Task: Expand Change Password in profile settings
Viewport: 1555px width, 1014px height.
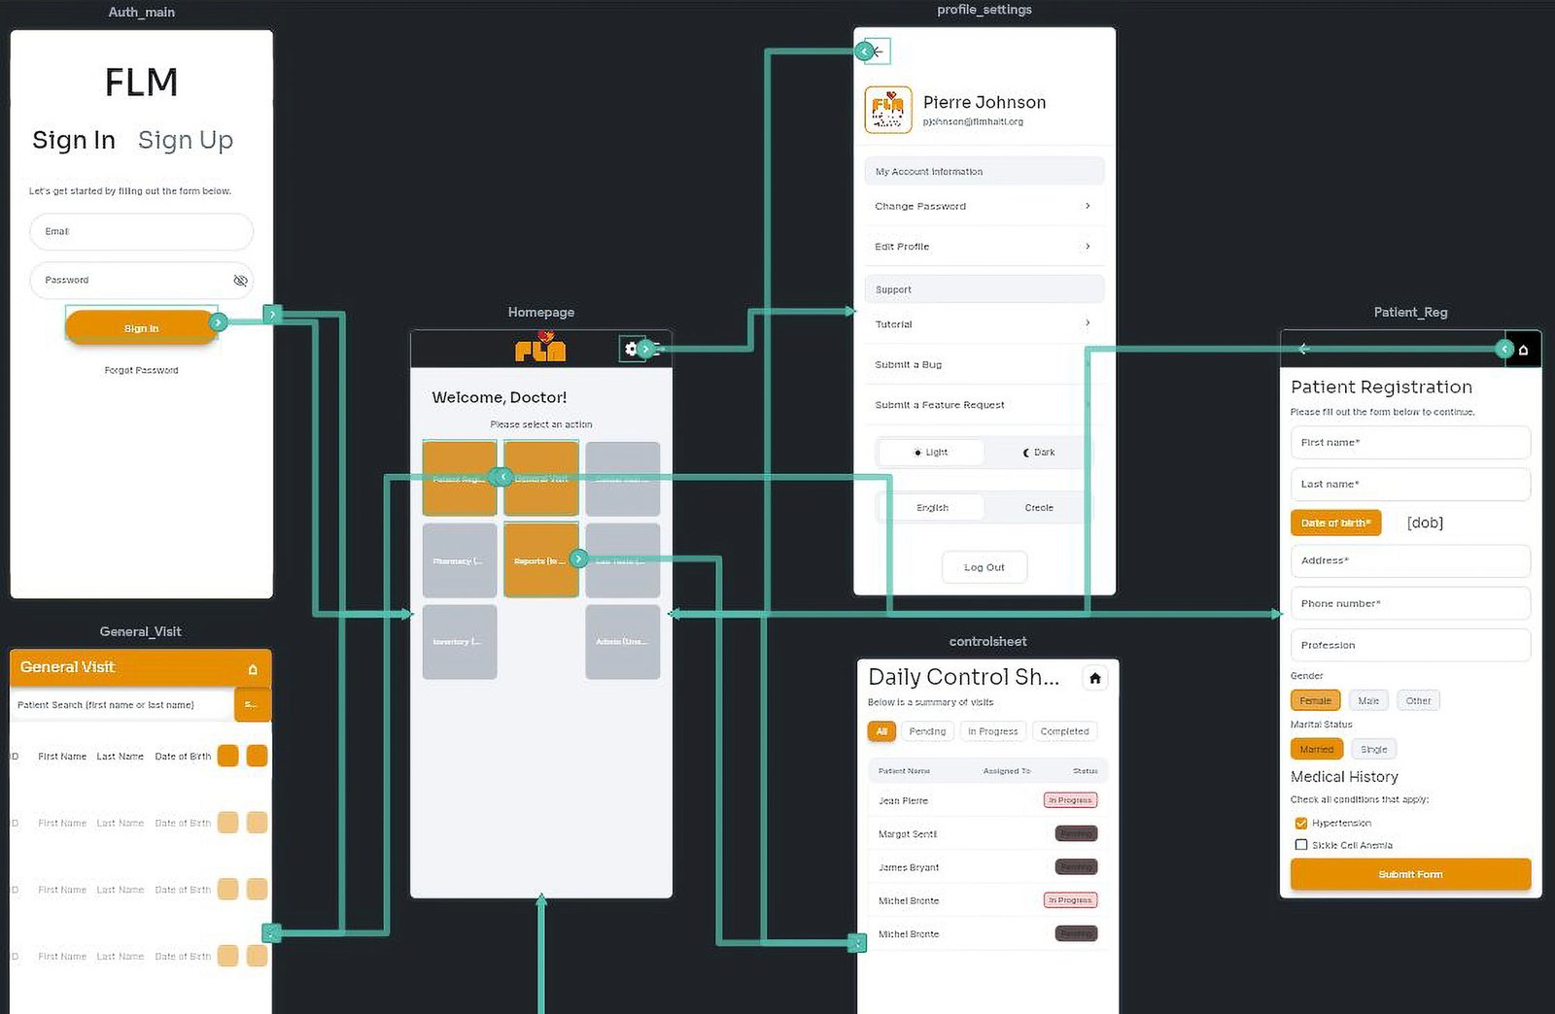Action: pos(984,206)
